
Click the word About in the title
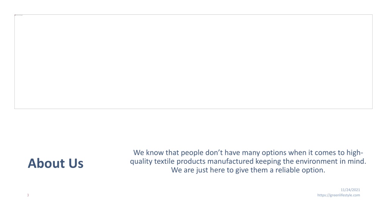[46, 163]
